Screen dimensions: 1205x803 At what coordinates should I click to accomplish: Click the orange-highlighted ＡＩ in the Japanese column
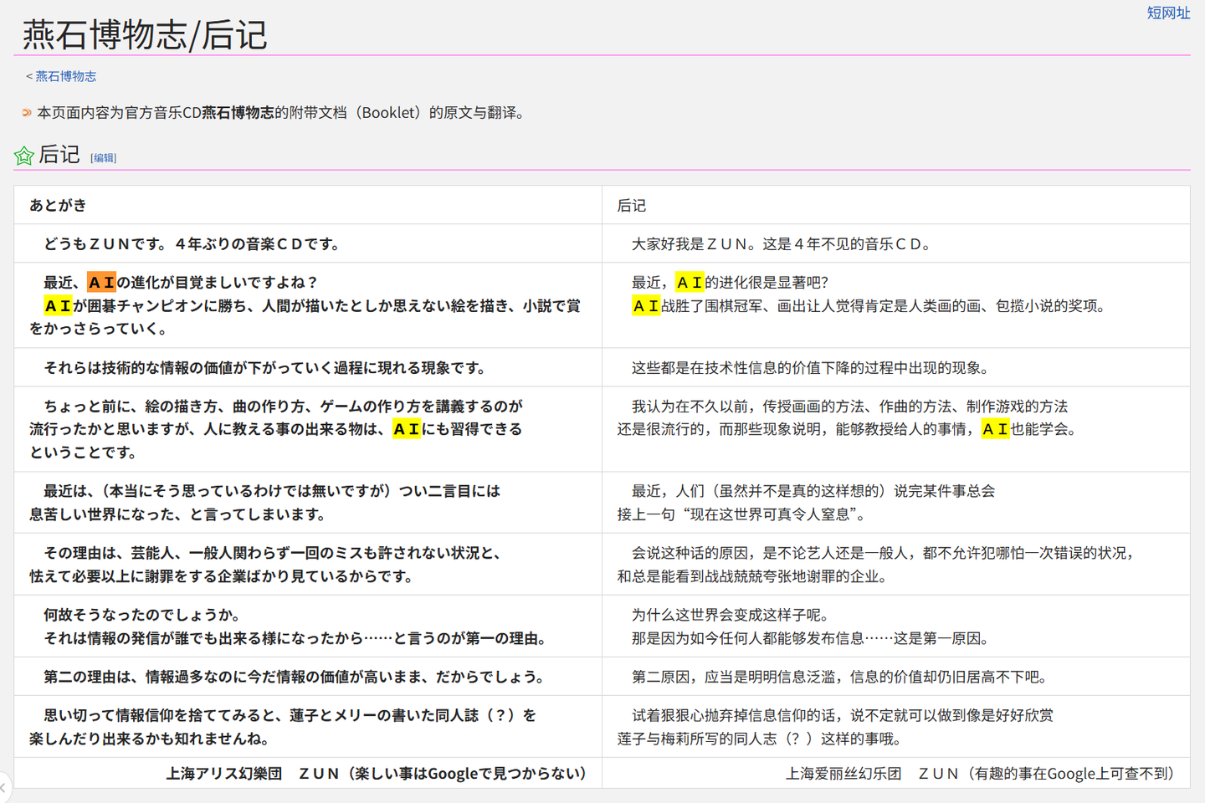[x=101, y=282]
